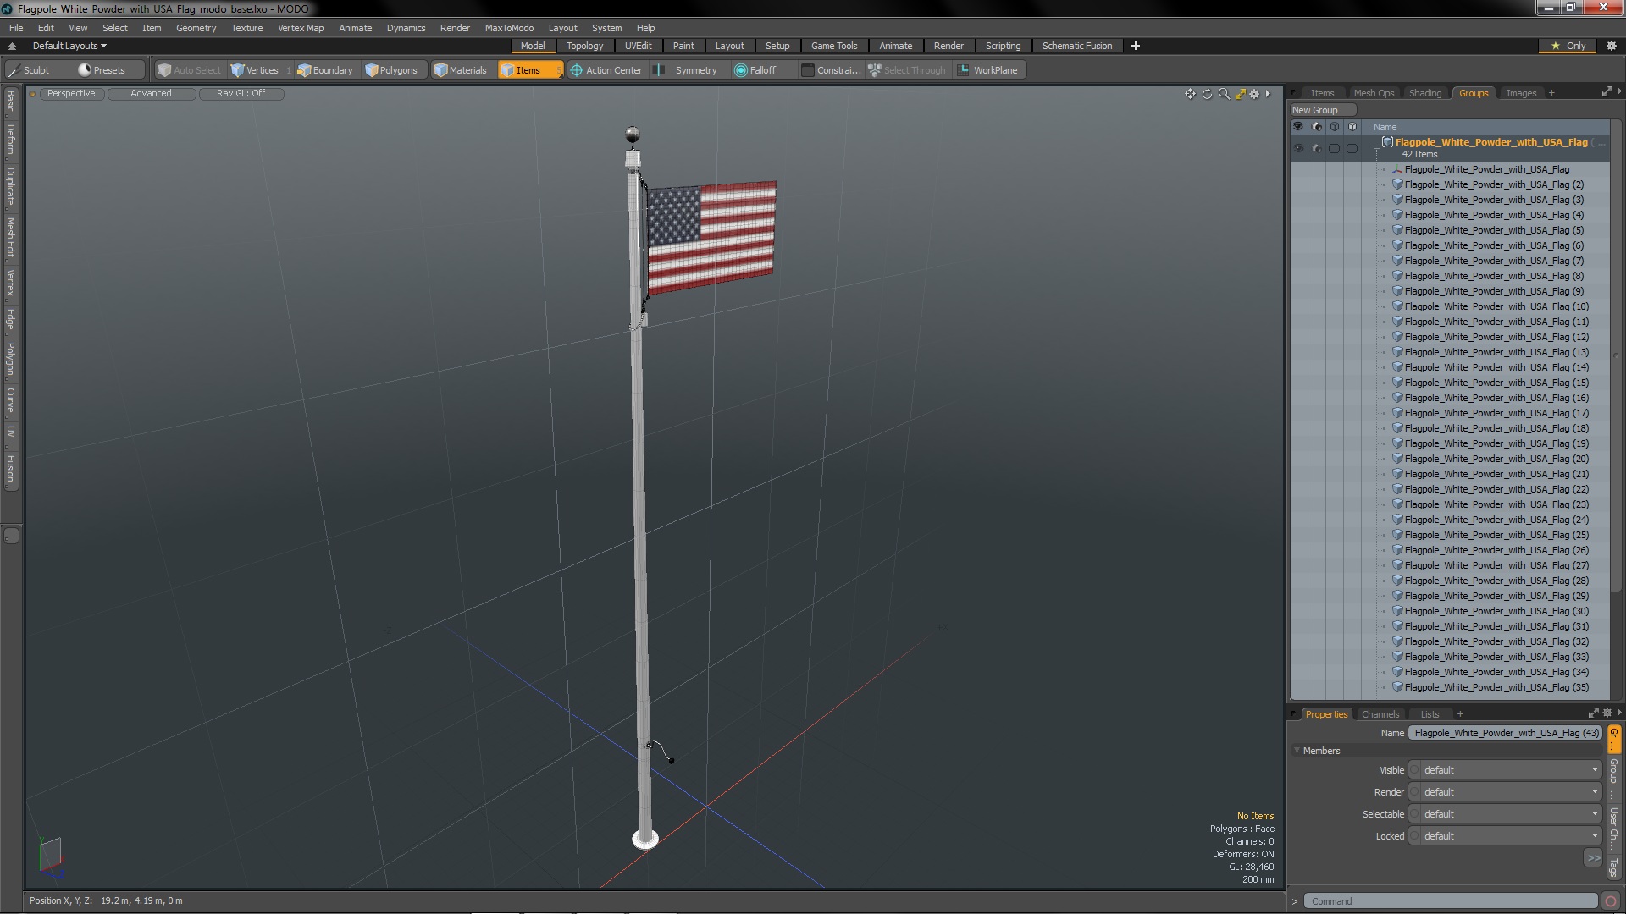Click the viewport zoom magnifier icon
The width and height of the screenshot is (1626, 914).
(x=1224, y=94)
